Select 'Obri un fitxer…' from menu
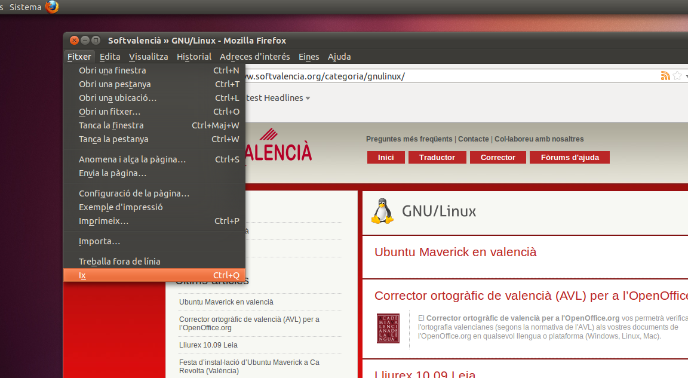Viewport: 688px width, 378px height. [x=155, y=112]
